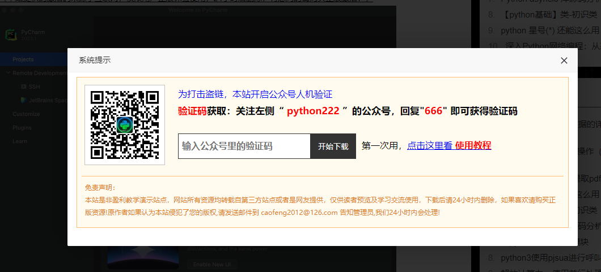The height and width of the screenshot is (272, 601).
Task: Open the Plugins section
Action: [x=23, y=128]
